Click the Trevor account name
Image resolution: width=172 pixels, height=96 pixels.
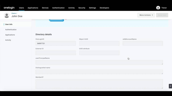coord(164,8)
